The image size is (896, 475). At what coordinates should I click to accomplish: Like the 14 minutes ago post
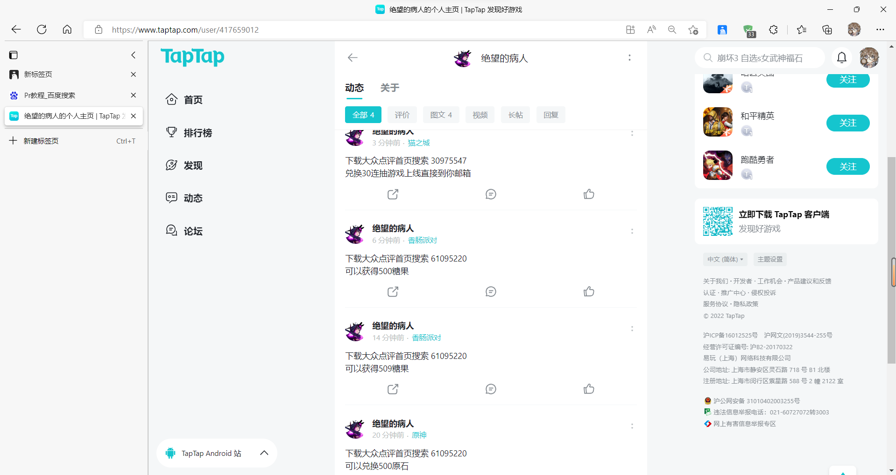[x=589, y=389]
